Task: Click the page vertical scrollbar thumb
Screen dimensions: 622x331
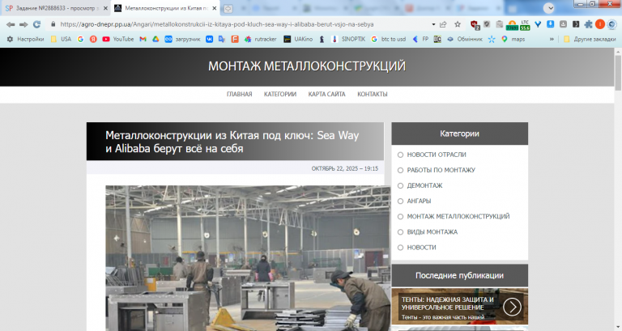Action: tap(618, 73)
